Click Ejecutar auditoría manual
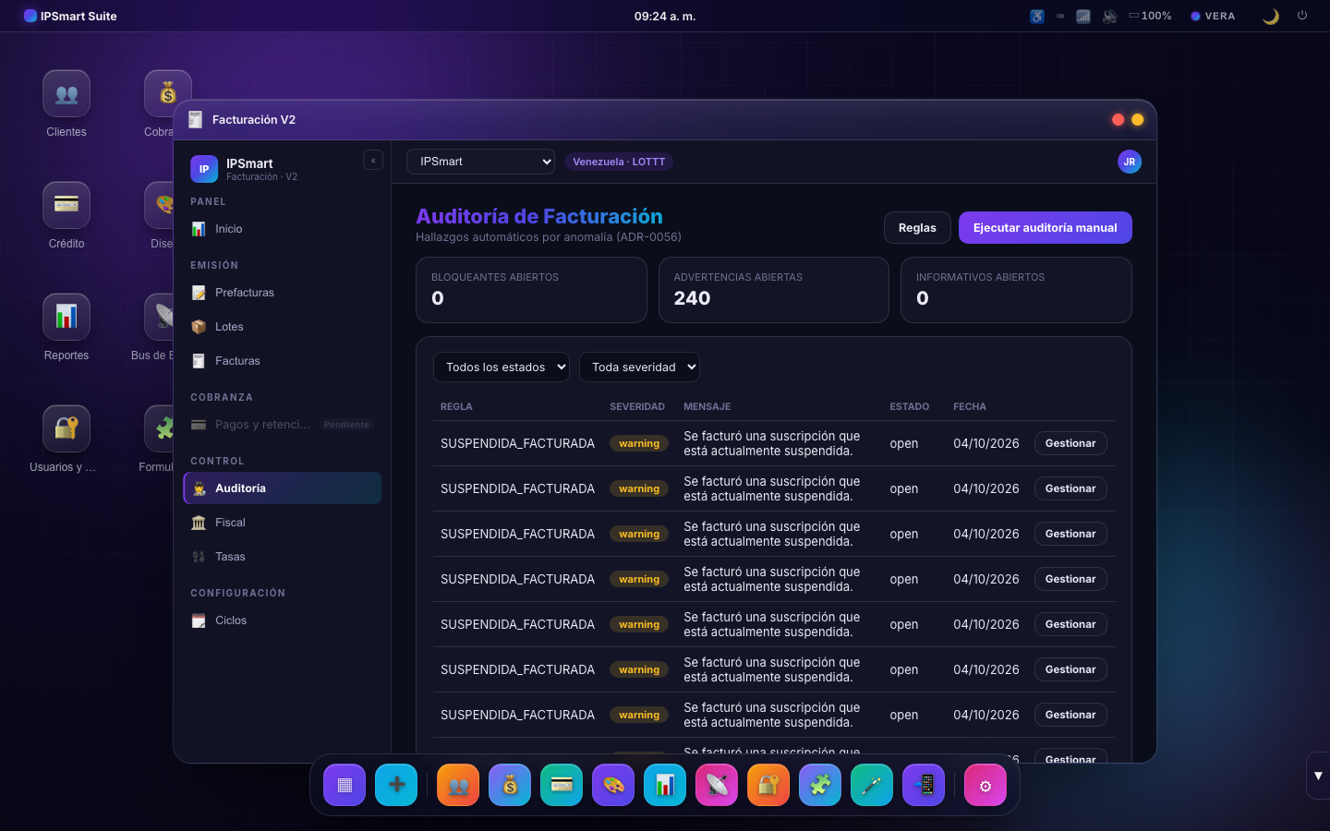1330x831 pixels. 1046,228
